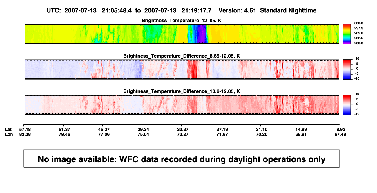Click longitude value 79.46
This screenshot has width=377, height=193.
click(x=64, y=134)
